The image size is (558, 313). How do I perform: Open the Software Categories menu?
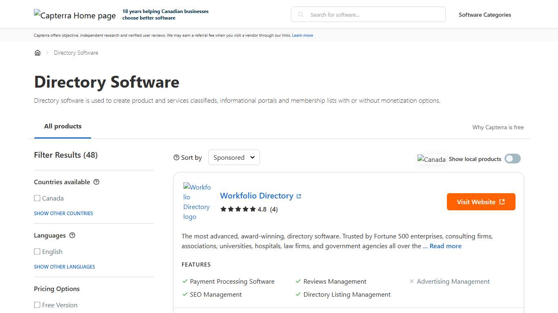485,15
